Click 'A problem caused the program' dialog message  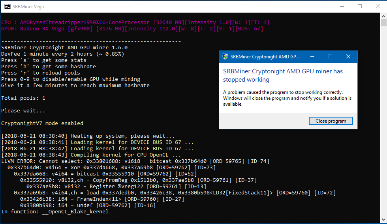[x=287, y=98]
